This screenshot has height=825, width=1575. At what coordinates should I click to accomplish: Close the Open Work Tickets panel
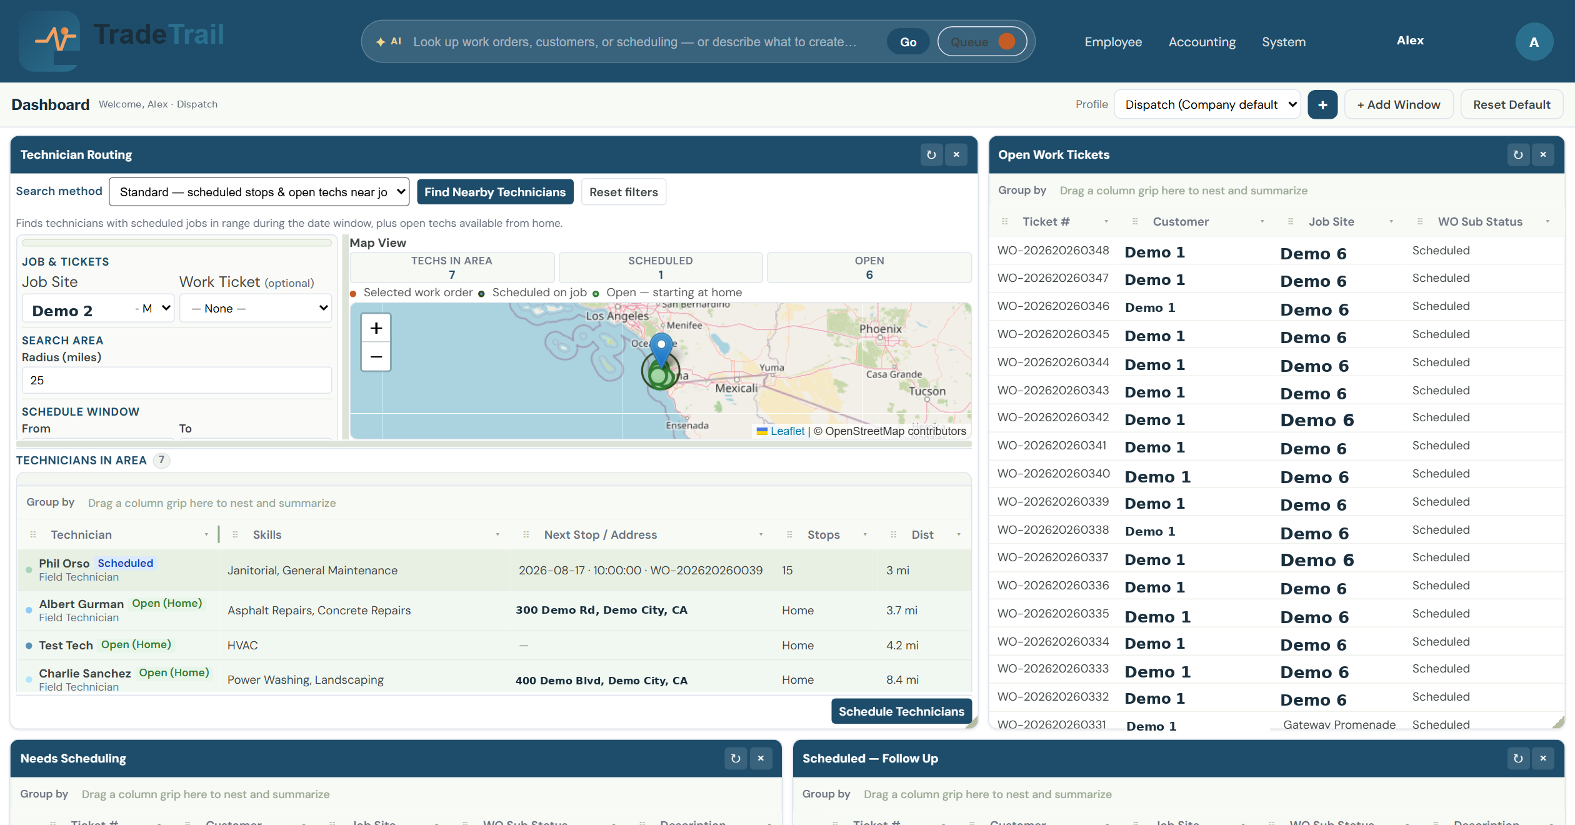[1543, 154]
